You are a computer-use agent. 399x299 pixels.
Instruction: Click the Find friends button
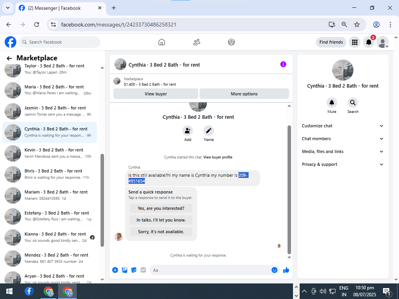(x=331, y=42)
